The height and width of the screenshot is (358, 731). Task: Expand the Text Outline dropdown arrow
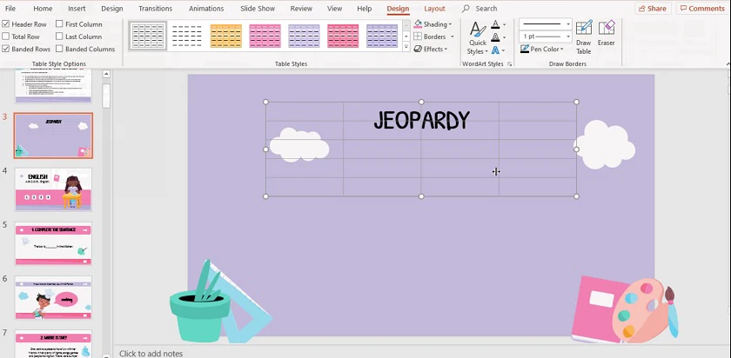pos(504,37)
